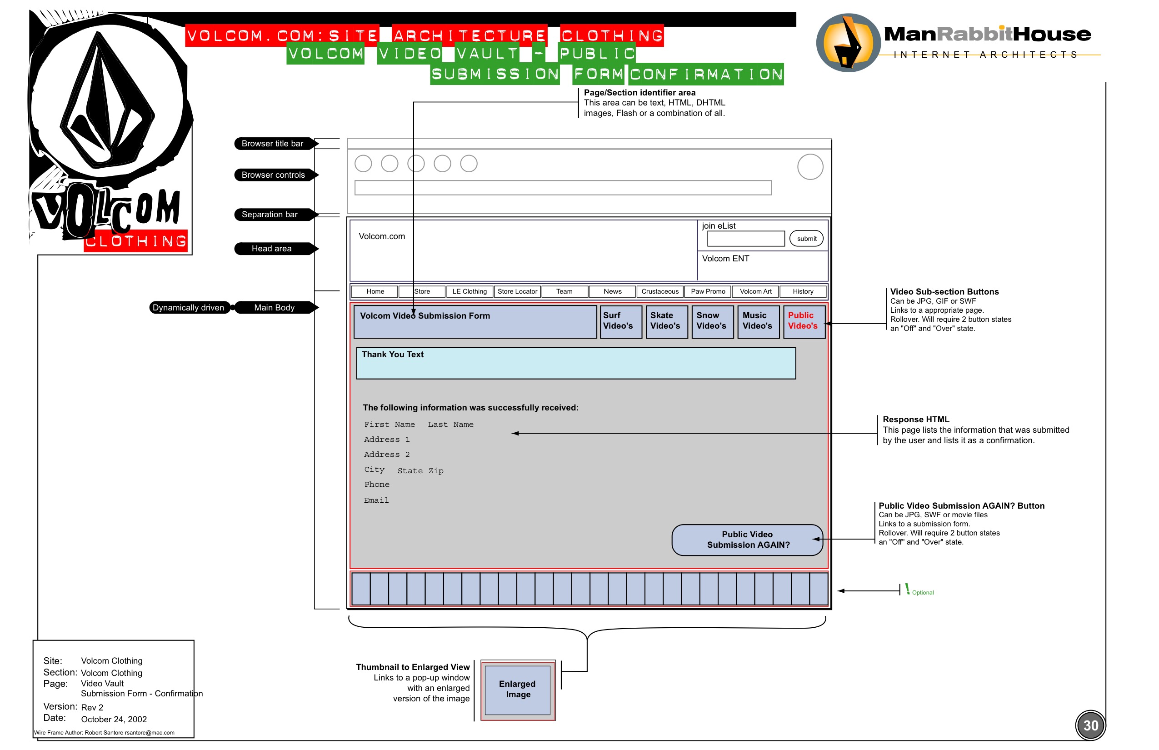1159x750 pixels.
Task: Click the join eList text field
Action: tap(745, 239)
